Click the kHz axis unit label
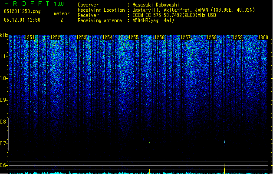273x174 pixels. [4, 35]
